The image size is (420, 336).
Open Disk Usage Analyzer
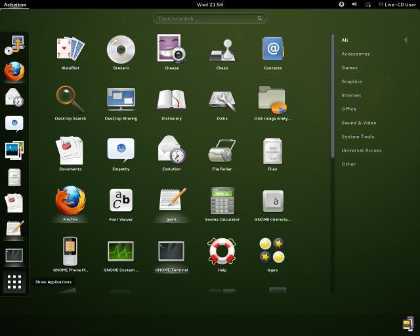(272, 103)
